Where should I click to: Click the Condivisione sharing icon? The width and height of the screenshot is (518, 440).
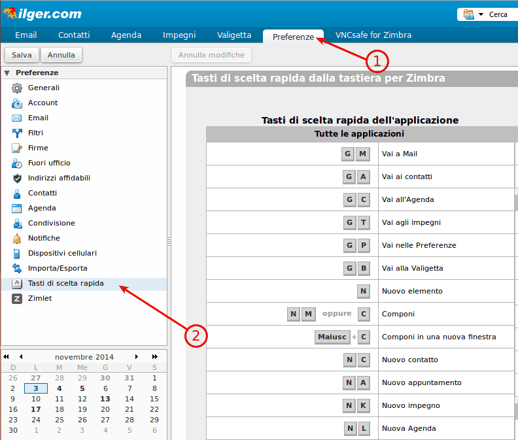[17, 224]
